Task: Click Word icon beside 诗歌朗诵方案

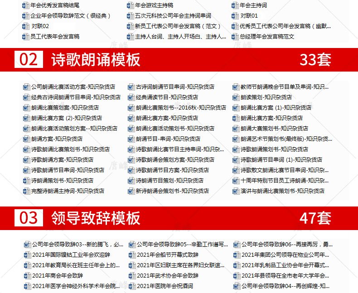Action: (x=27, y=160)
